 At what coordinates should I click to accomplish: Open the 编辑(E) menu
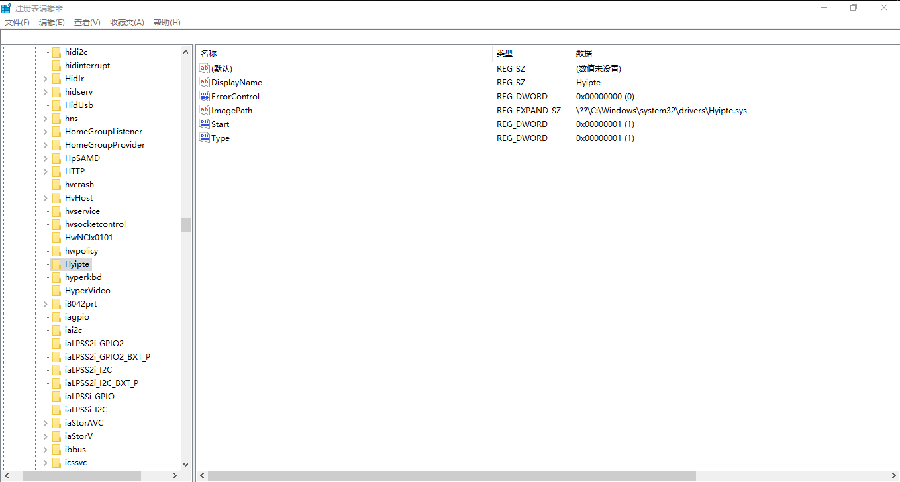[52, 23]
